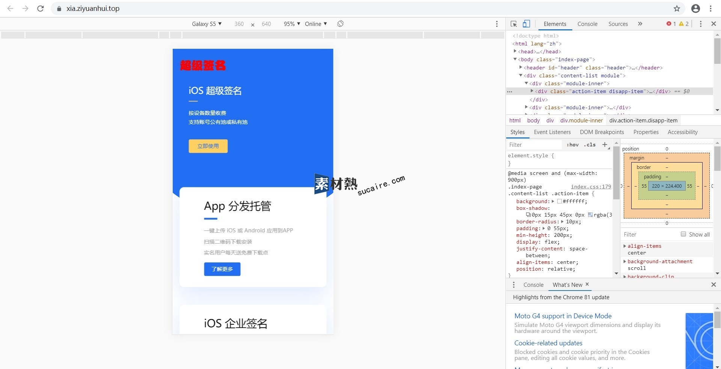The height and width of the screenshot is (369, 721).
Task: Activate the inspect element picker
Action: (x=514, y=24)
